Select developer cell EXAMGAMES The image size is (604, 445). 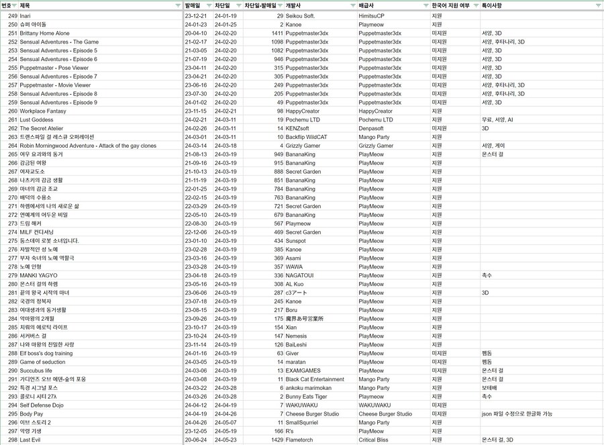pyautogui.click(x=321, y=370)
